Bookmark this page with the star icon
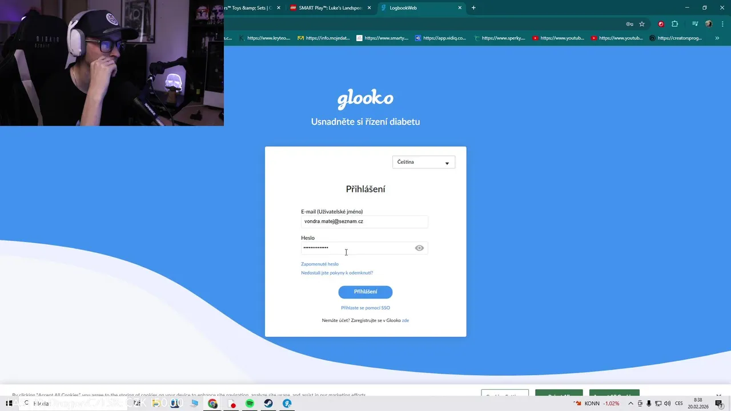 [x=642, y=24]
